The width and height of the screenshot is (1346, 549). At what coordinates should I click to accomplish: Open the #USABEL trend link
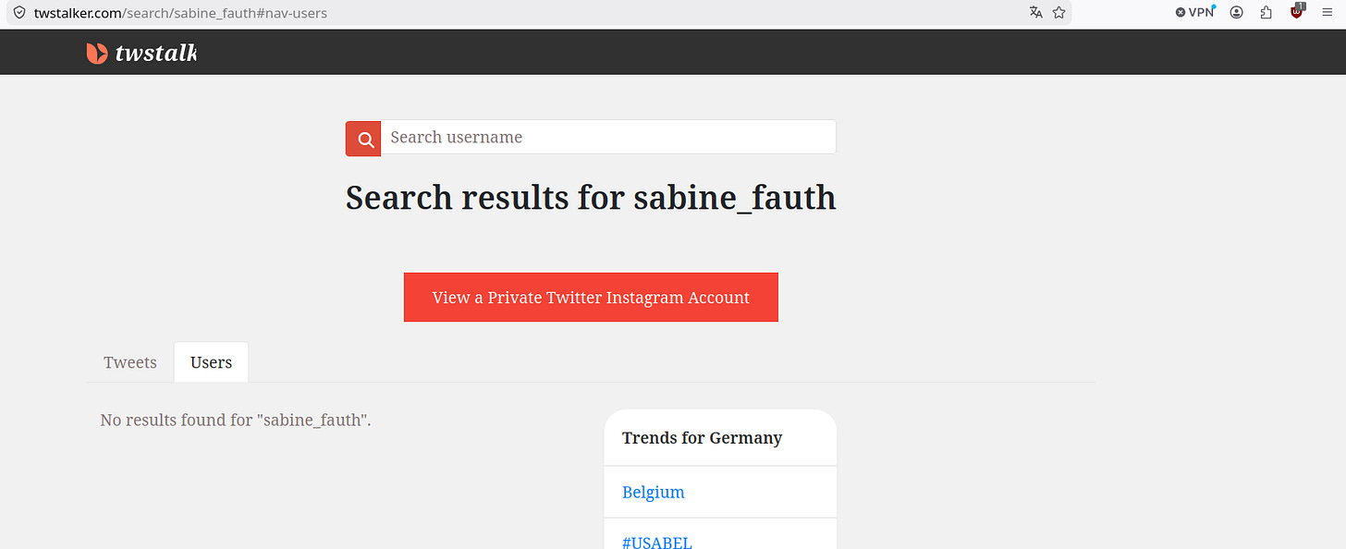pyautogui.click(x=657, y=542)
